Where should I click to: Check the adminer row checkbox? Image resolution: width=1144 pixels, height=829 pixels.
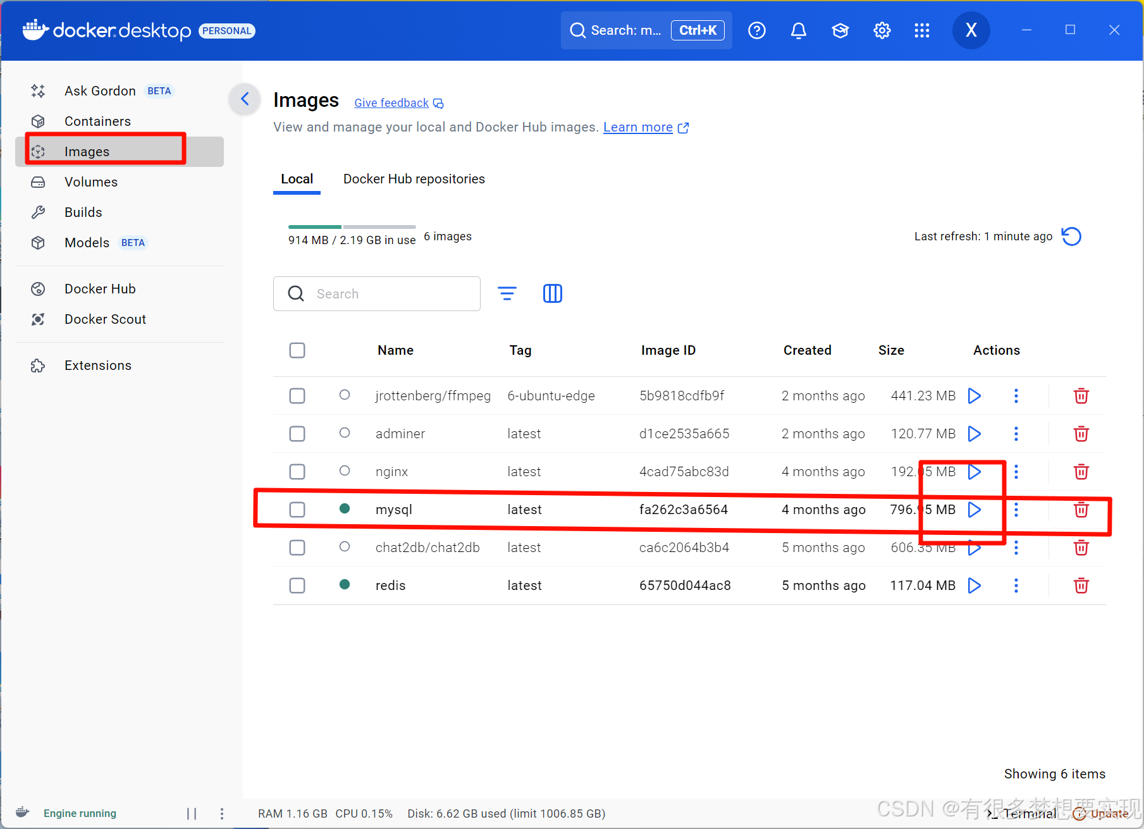297,434
